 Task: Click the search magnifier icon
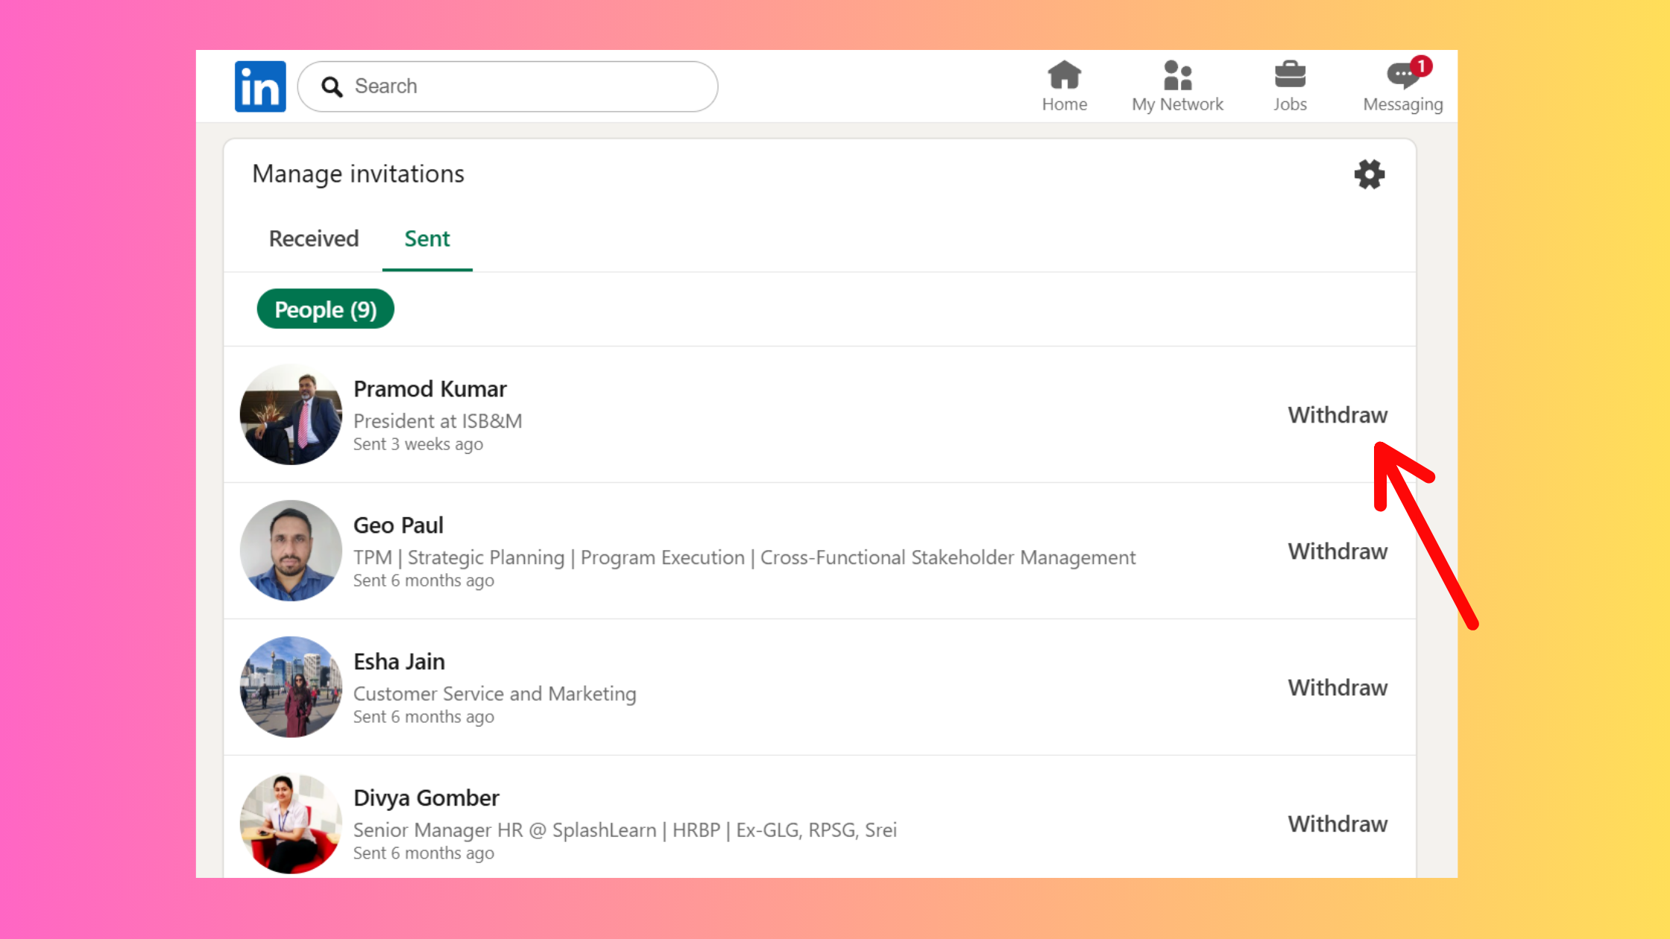tap(332, 87)
